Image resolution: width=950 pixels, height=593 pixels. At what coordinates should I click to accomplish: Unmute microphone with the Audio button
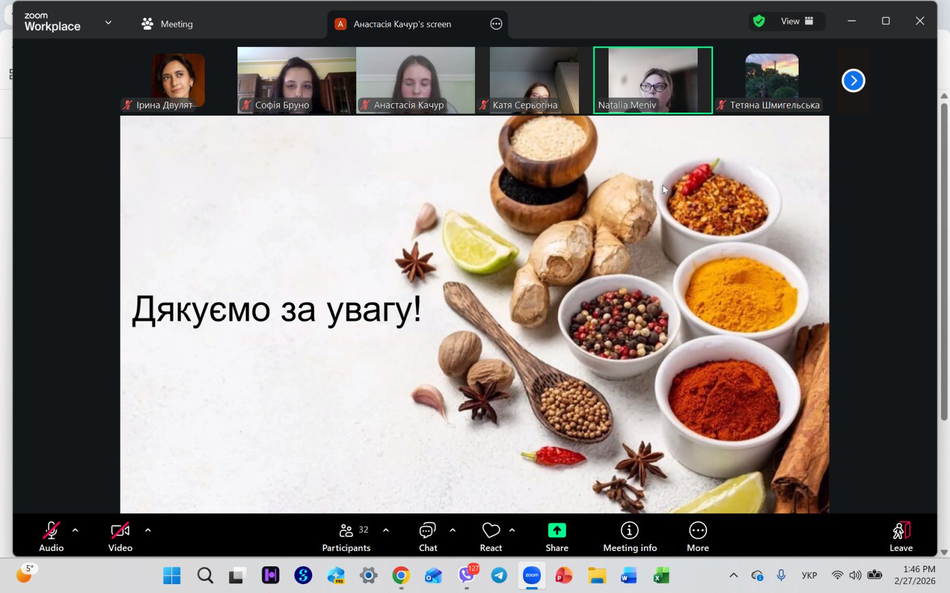tap(51, 537)
